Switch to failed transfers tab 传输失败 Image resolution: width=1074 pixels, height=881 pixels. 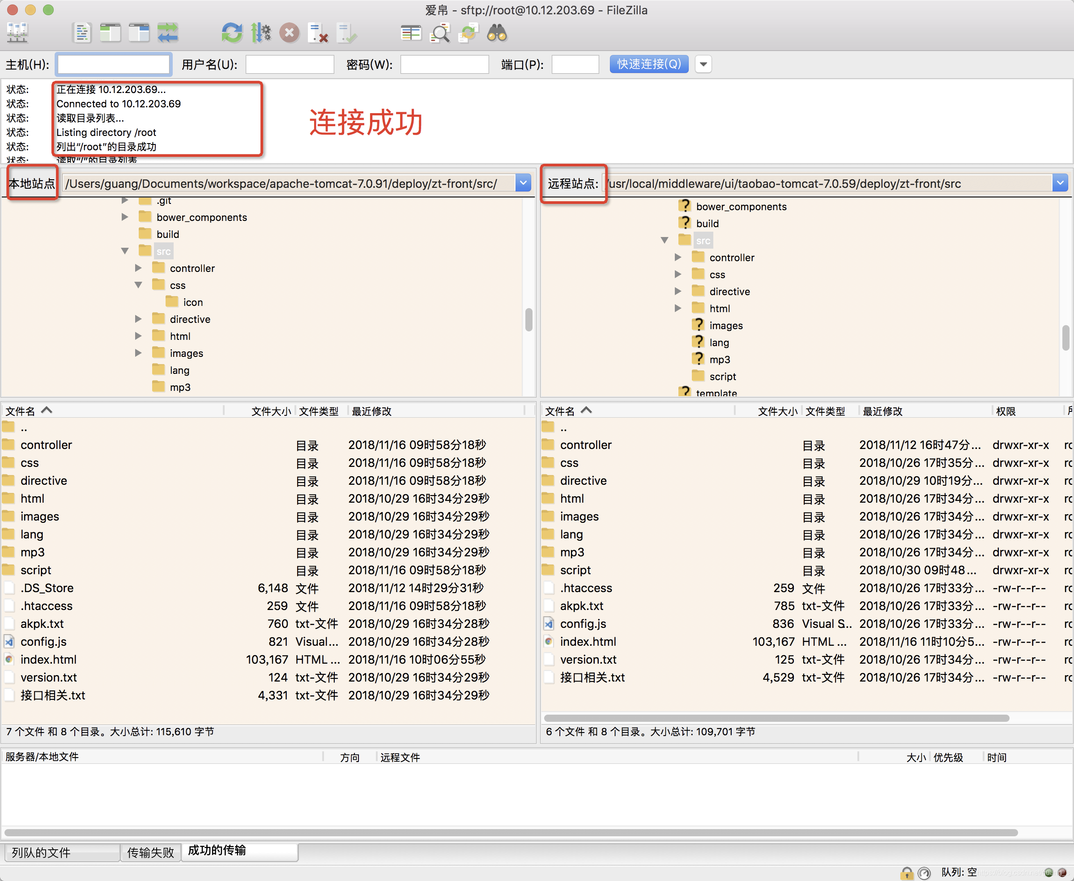click(150, 852)
